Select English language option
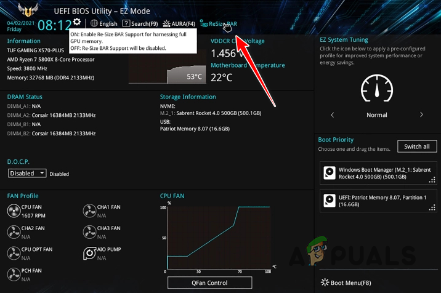The width and height of the screenshot is (441, 293). click(x=108, y=23)
